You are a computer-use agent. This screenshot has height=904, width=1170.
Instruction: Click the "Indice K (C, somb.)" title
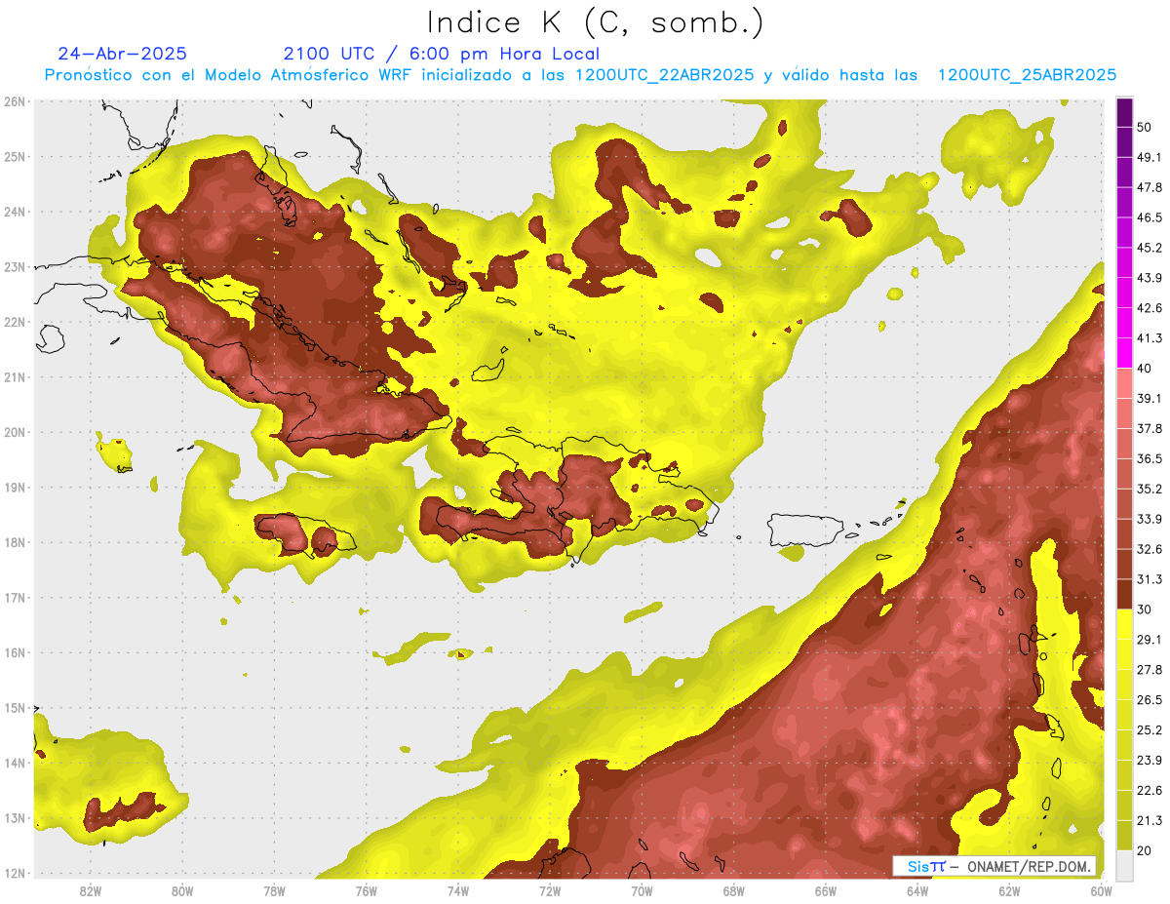(596, 22)
